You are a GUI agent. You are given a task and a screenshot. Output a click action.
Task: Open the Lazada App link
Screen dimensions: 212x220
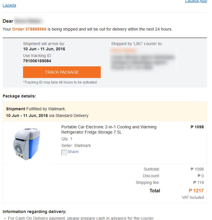pos(196,1)
